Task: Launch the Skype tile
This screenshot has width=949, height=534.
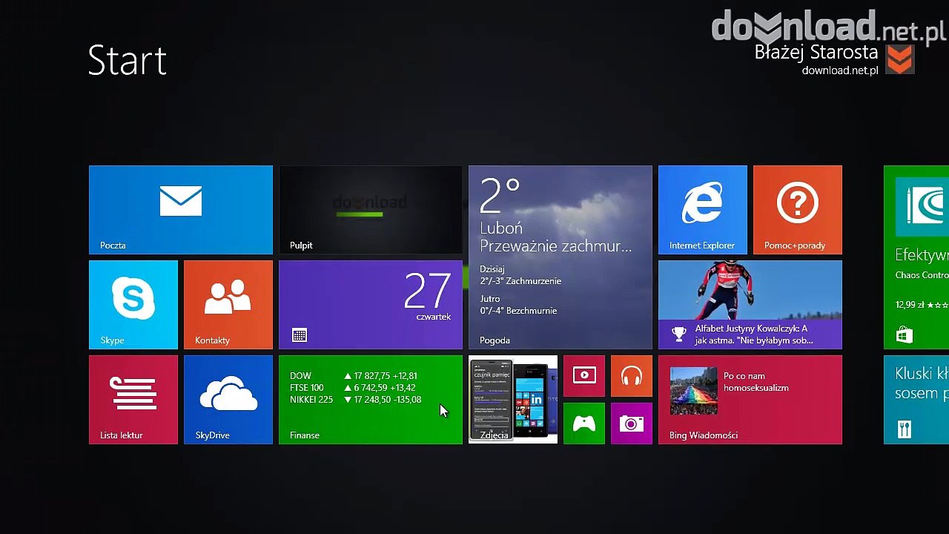Action: [133, 305]
